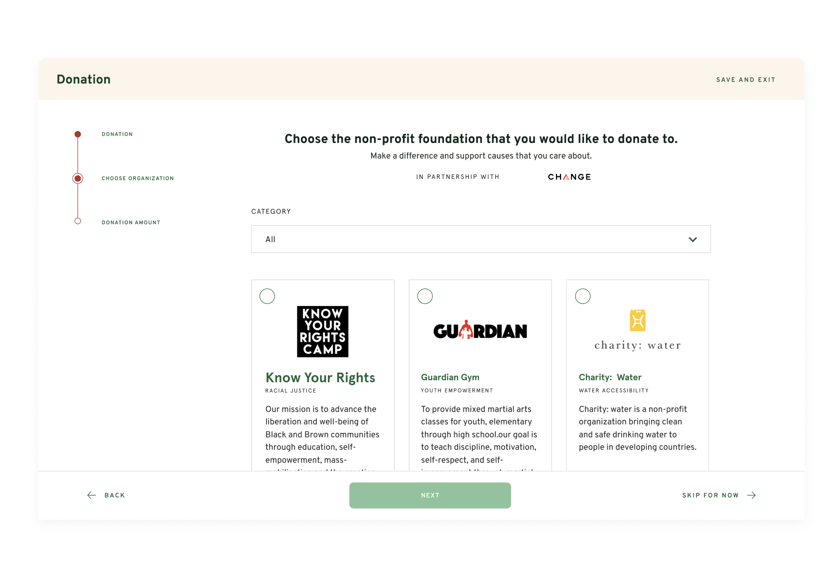Click the skip for now arrow icon
836x578 pixels.
751,495
